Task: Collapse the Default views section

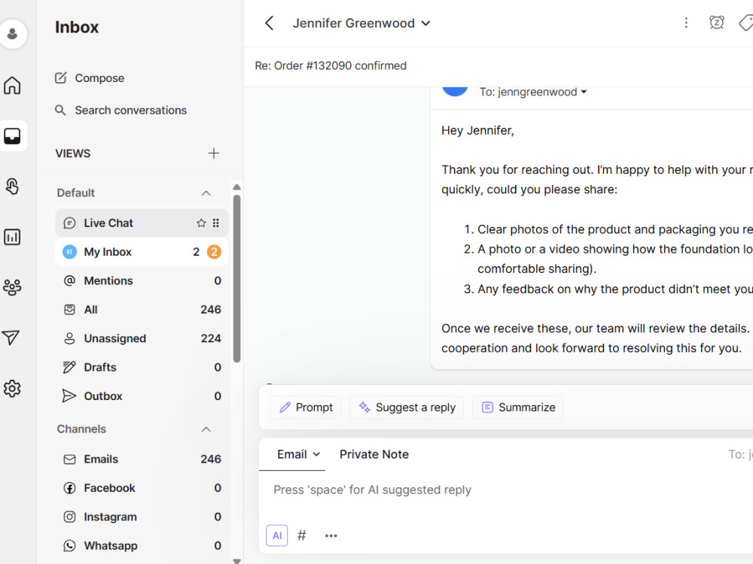Action: point(206,193)
